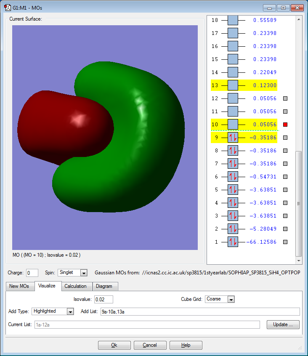
Task: Click the Current List field
Action: point(147,325)
